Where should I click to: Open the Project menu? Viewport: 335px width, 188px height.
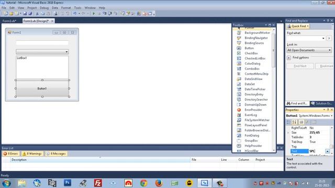click(x=32, y=8)
